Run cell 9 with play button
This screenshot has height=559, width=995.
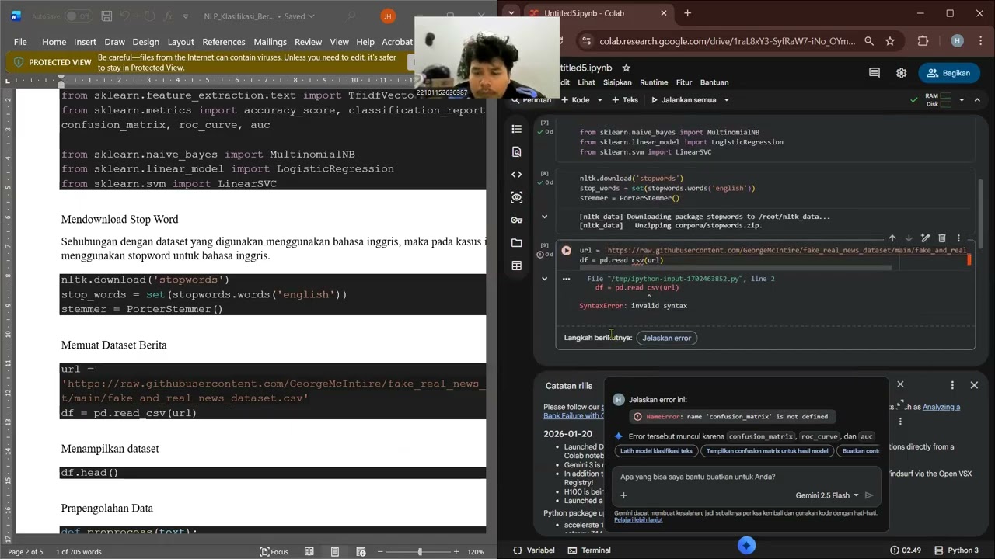[566, 251]
